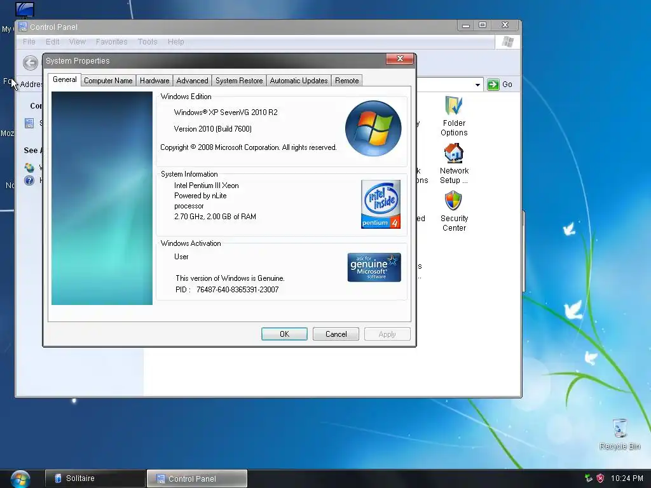Close the System Properties dialog
This screenshot has height=488, width=651.
pyautogui.click(x=400, y=59)
